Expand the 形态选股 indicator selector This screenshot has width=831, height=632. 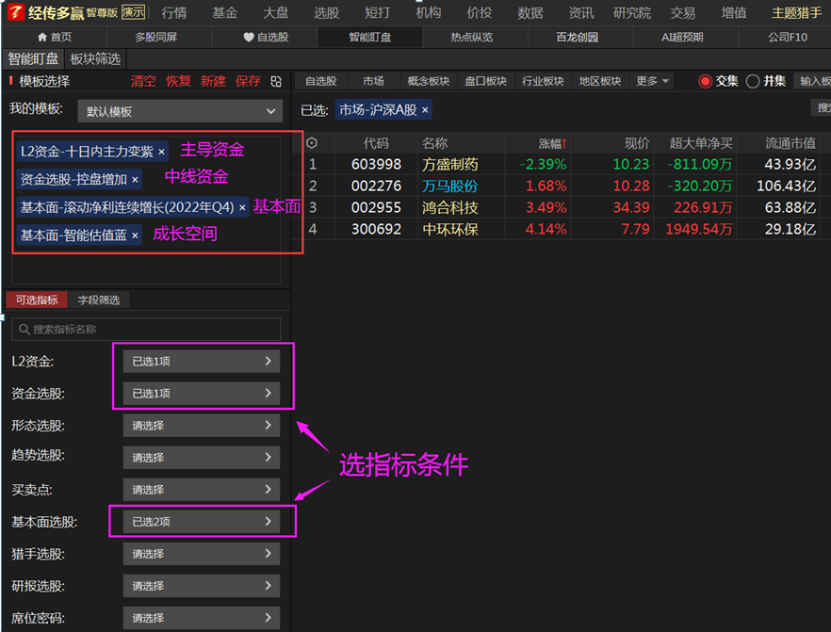(202, 426)
